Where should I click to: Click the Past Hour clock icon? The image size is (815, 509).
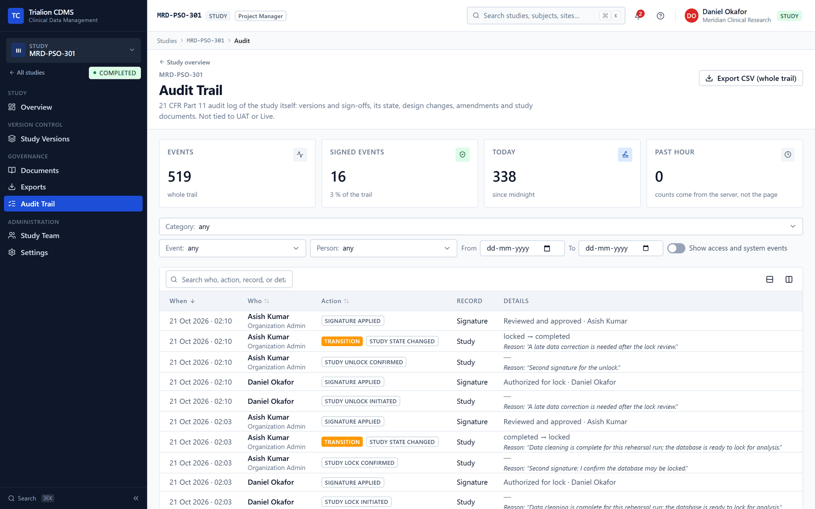tap(787, 154)
